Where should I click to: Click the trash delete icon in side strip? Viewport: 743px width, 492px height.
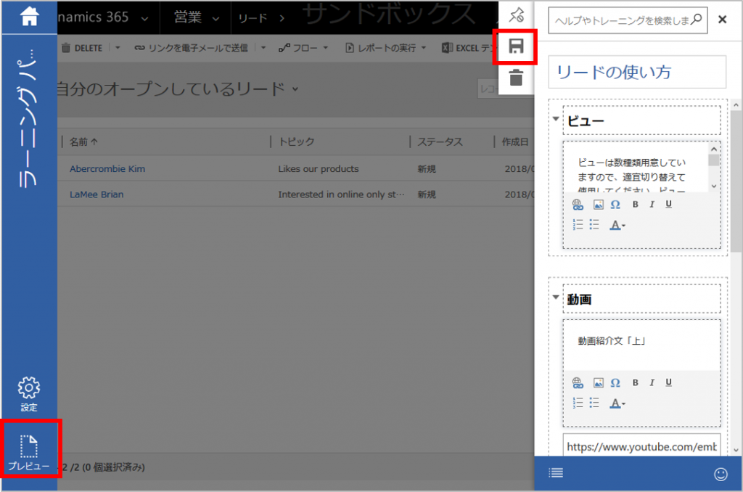click(515, 78)
